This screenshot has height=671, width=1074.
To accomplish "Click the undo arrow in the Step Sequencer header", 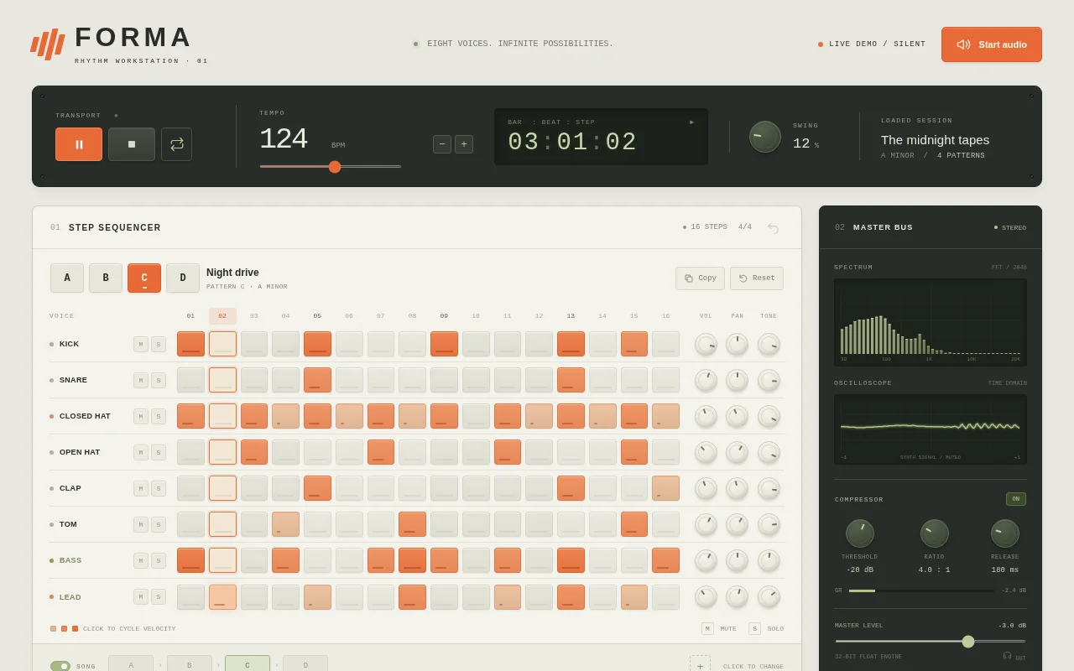I will pos(773,228).
